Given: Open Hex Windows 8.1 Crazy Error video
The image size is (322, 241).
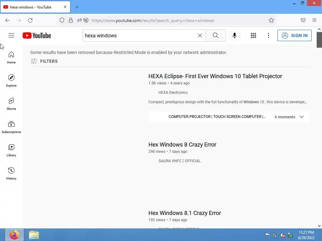Looking at the screenshot, I should [x=185, y=213].
